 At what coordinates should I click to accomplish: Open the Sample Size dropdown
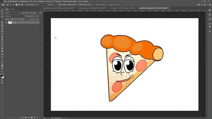[41, 5]
